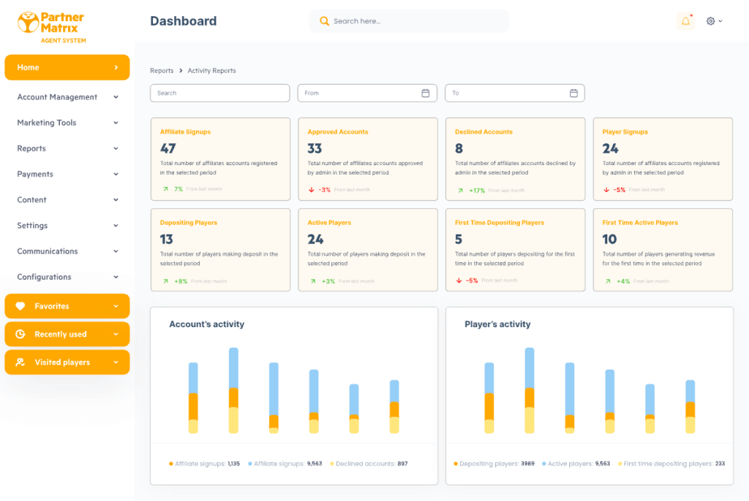Click the down-arrow trend icon in Player Signups

pos(606,189)
